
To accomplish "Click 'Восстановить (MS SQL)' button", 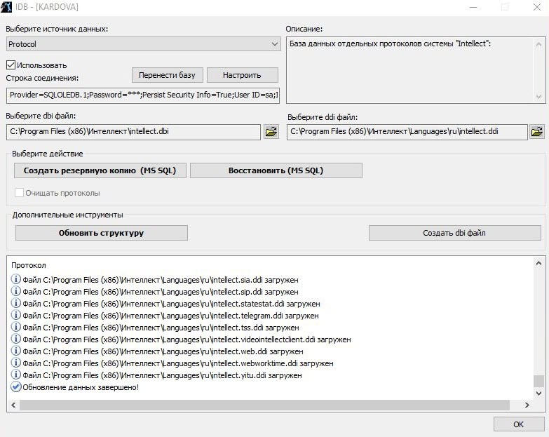I will pos(276,170).
